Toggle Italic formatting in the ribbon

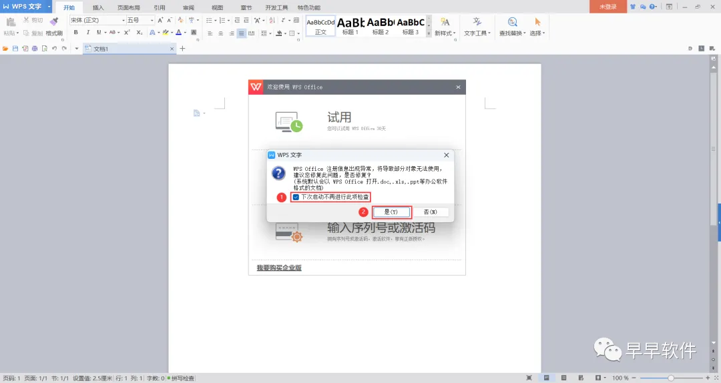tap(88, 32)
